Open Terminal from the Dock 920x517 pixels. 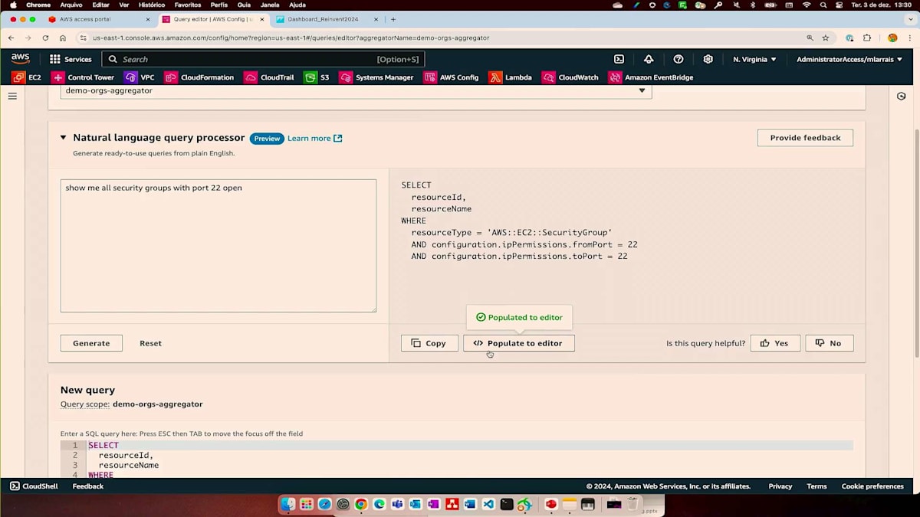[507, 504]
